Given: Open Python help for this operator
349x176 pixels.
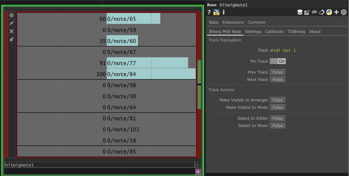Looking at the screenshot, I should pyautogui.click(x=216, y=12).
